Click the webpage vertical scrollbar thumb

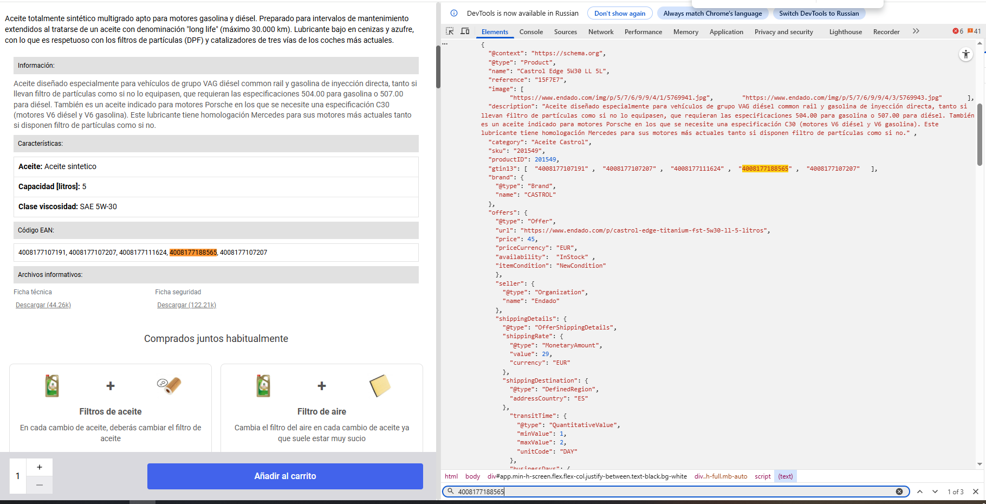pos(438,67)
